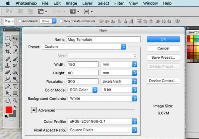Image resolution: width=199 pixels, height=139 pixels.
Task: Enable the Auto-Select checkbox
Action: [20, 21]
